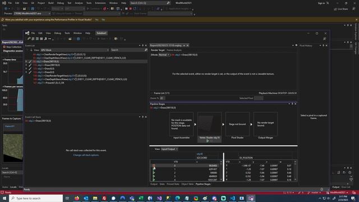
Task: Open File menu in Graphics Analyzer window
Action: pyautogui.click(x=33, y=33)
